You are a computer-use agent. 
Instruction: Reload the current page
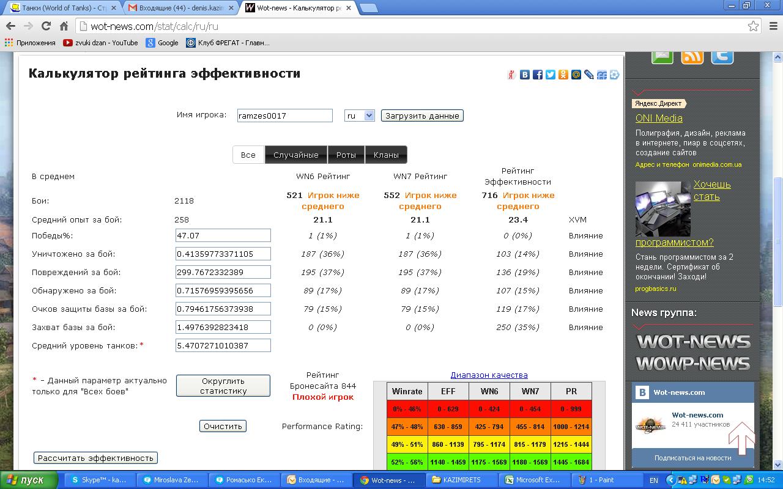(46, 26)
